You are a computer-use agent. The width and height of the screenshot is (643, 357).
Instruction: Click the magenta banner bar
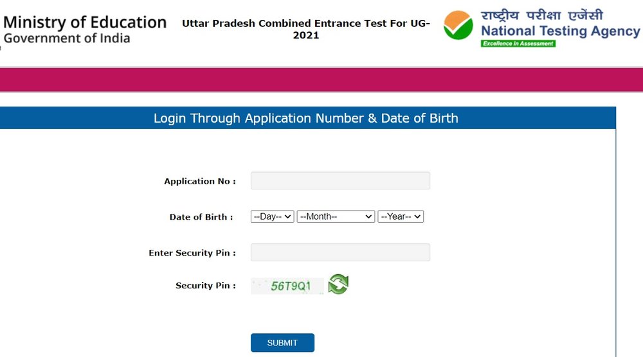[321, 80]
